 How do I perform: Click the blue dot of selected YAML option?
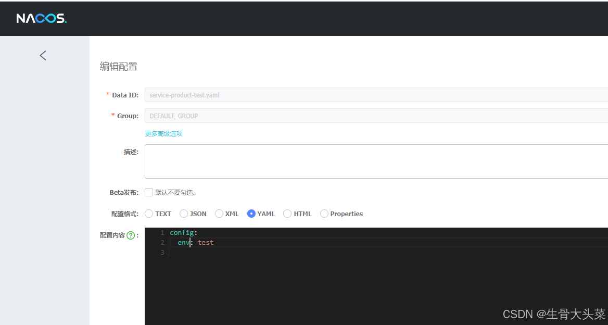point(251,214)
